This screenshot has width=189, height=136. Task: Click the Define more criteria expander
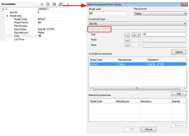[99, 29]
